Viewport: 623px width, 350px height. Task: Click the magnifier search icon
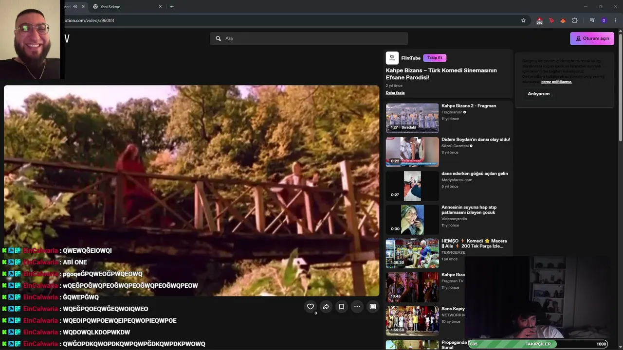(218, 38)
